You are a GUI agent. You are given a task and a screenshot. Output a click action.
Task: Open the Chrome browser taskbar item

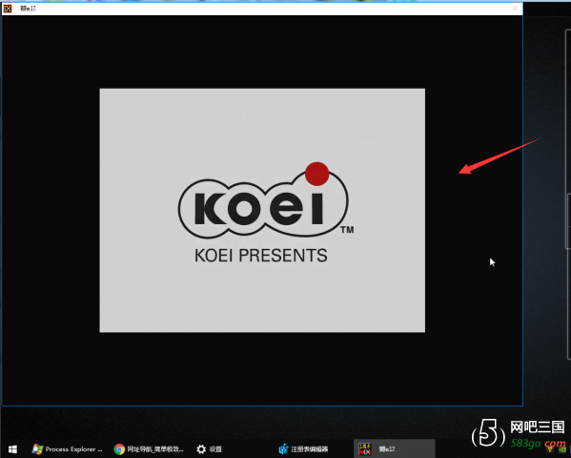(149, 448)
